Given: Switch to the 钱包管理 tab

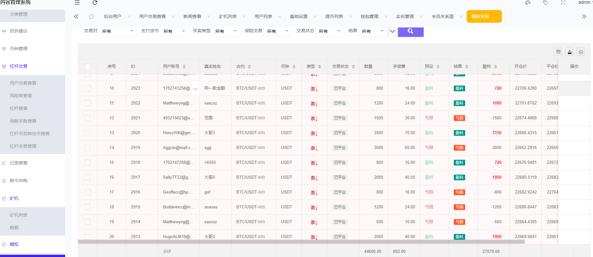Looking at the screenshot, I should [x=369, y=16].
